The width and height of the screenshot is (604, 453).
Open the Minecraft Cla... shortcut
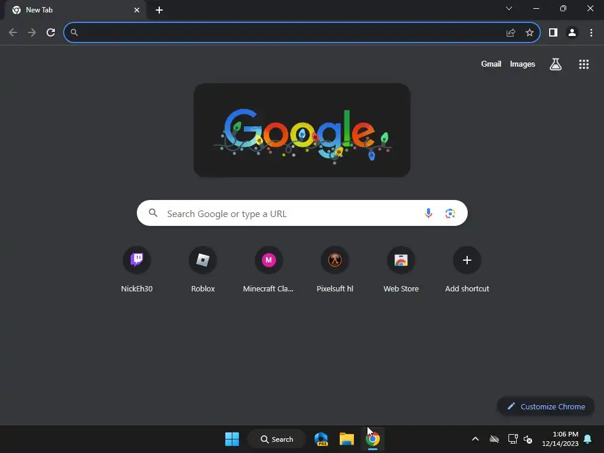pyautogui.click(x=269, y=269)
